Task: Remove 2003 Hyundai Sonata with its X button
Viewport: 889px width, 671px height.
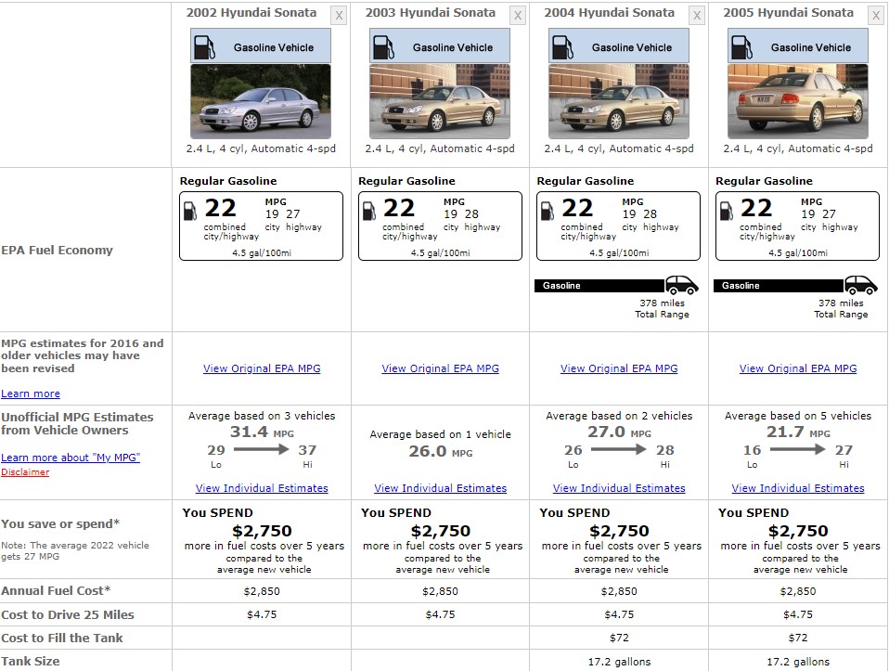Action: point(518,16)
